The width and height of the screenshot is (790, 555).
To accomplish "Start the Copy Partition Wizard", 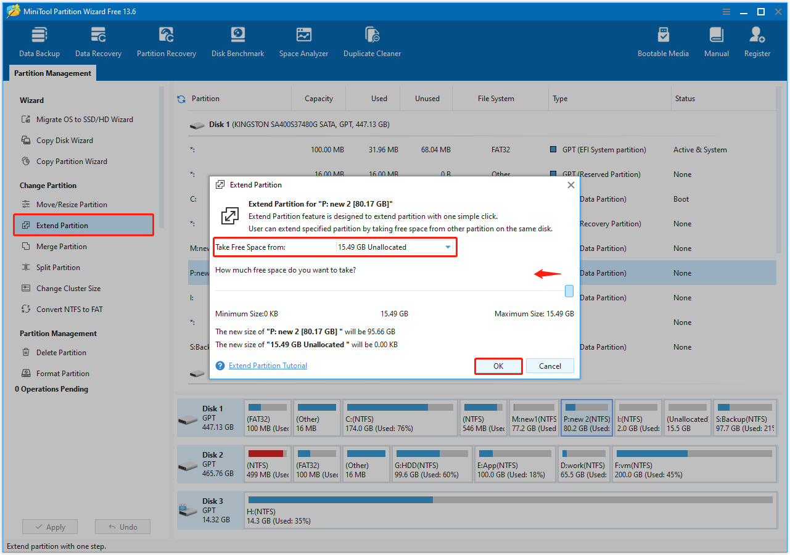I will pyautogui.click(x=65, y=162).
